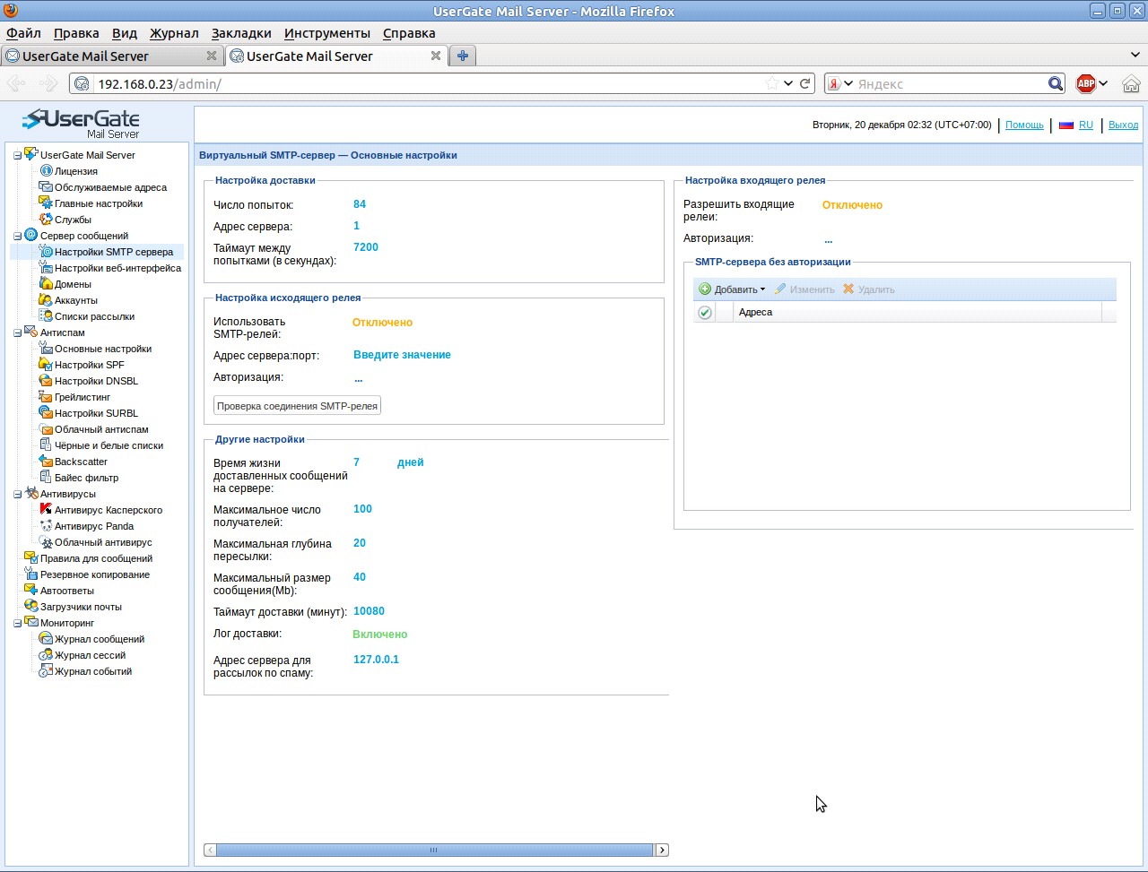This screenshot has width=1148, height=872.
Task: Click the green Добавить plus icon
Action: click(x=705, y=289)
